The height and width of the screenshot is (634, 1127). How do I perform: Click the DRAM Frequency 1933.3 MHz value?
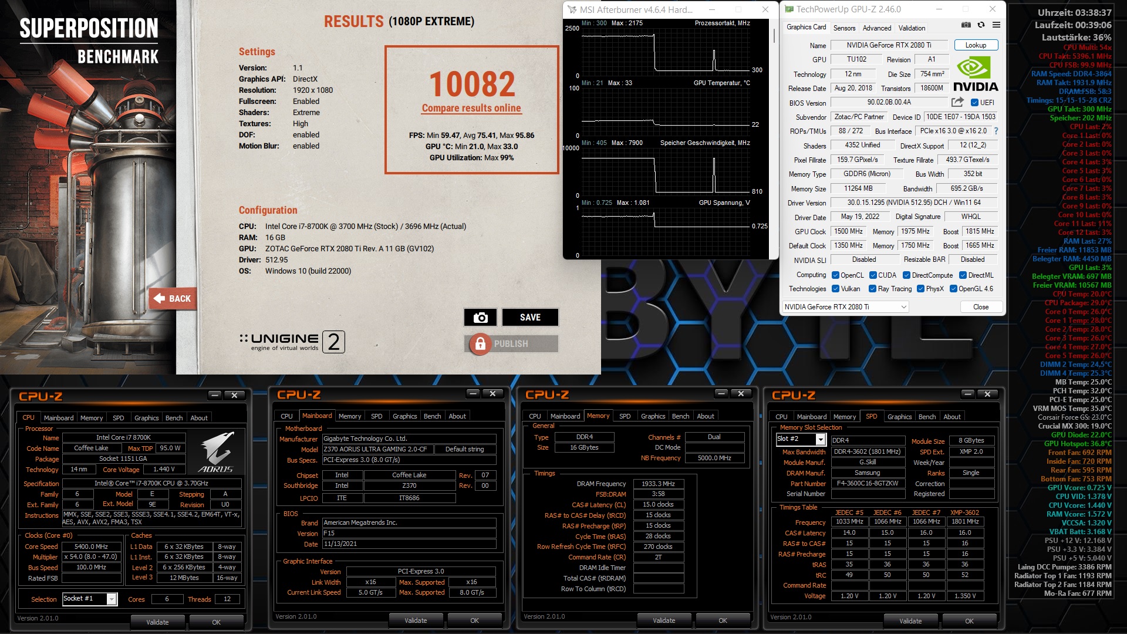tap(658, 484)
